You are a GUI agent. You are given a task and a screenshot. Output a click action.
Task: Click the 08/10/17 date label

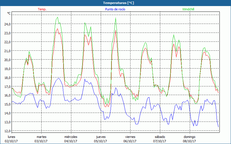(189, 141)
